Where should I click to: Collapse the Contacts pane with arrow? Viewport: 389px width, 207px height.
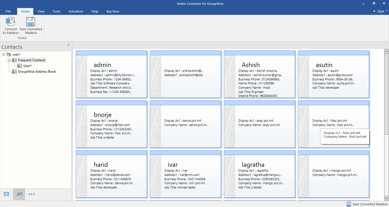click(68, 45)
